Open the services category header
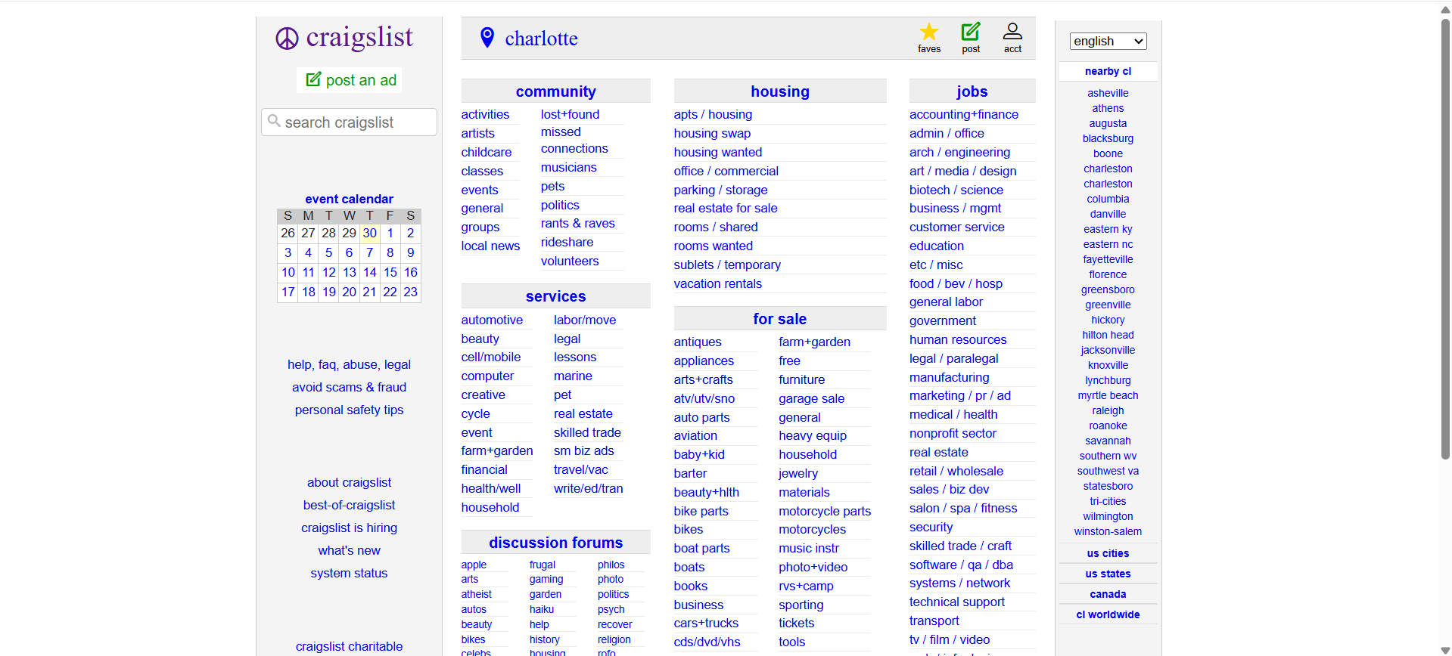Image resolution: width=1452 pixels, height=656 pixels. (x=555, y=296)
